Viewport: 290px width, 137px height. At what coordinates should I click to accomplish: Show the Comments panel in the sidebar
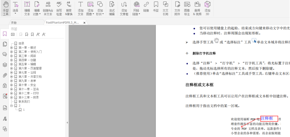tap(5, 54)
